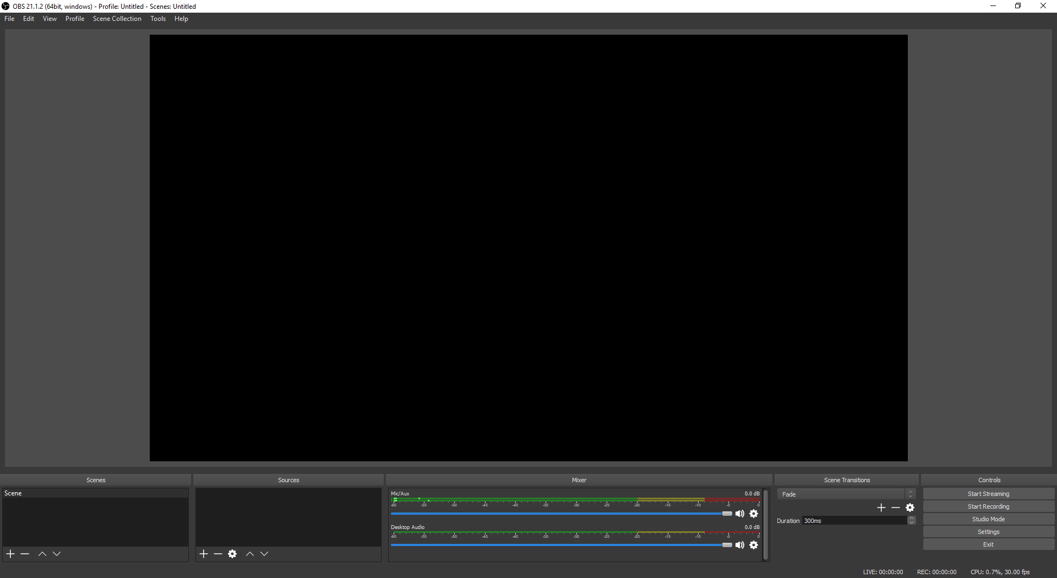1057x578 pixels.
Task: Add a configurable transition plus icon
Action: click(x=881, y=508)
